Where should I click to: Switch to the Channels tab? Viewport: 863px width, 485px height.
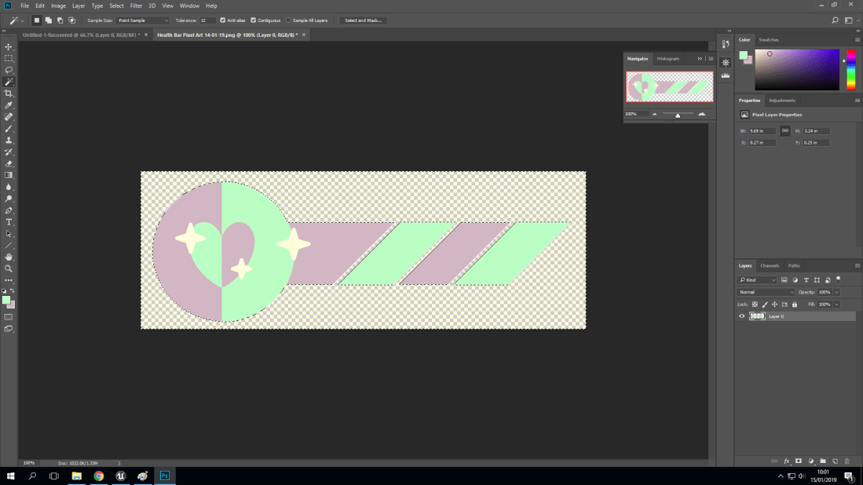[x=770, y=266]
